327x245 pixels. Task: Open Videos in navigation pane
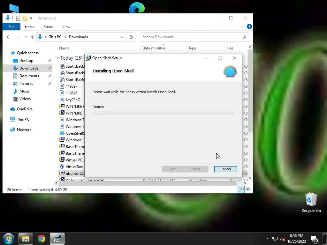(x=25, y=99)
